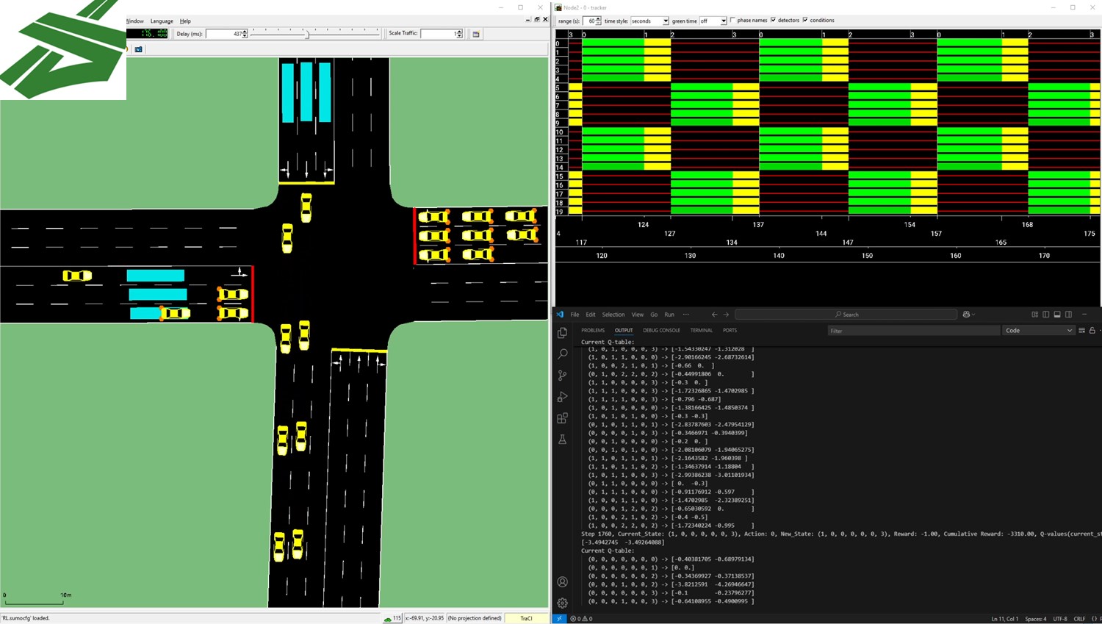Open Source Control in VS Code sidebar
Screen dimensions: 1102x624
pos(562,375)
